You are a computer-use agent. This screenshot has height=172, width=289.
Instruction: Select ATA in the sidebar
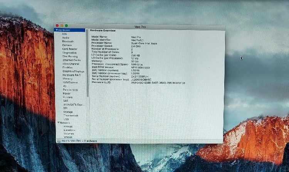point(64,34)
